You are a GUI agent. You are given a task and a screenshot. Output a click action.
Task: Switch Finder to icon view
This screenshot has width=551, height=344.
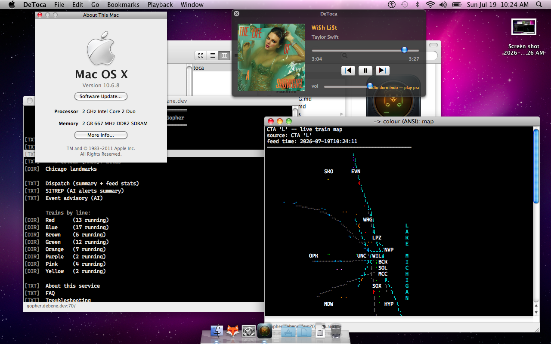click(x=201, y=55)
